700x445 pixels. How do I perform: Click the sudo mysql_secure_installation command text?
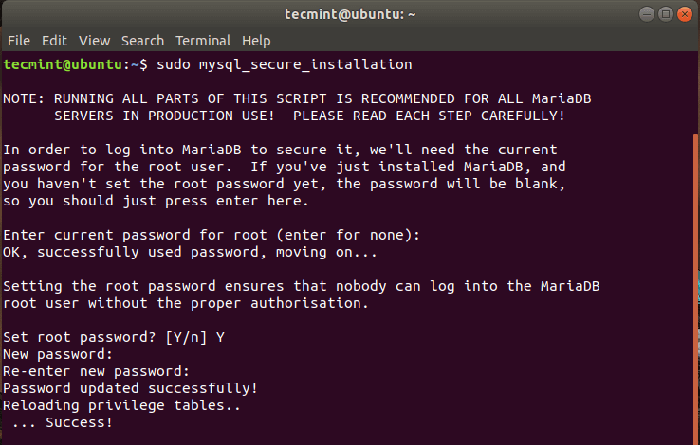[x=284, y=64]
